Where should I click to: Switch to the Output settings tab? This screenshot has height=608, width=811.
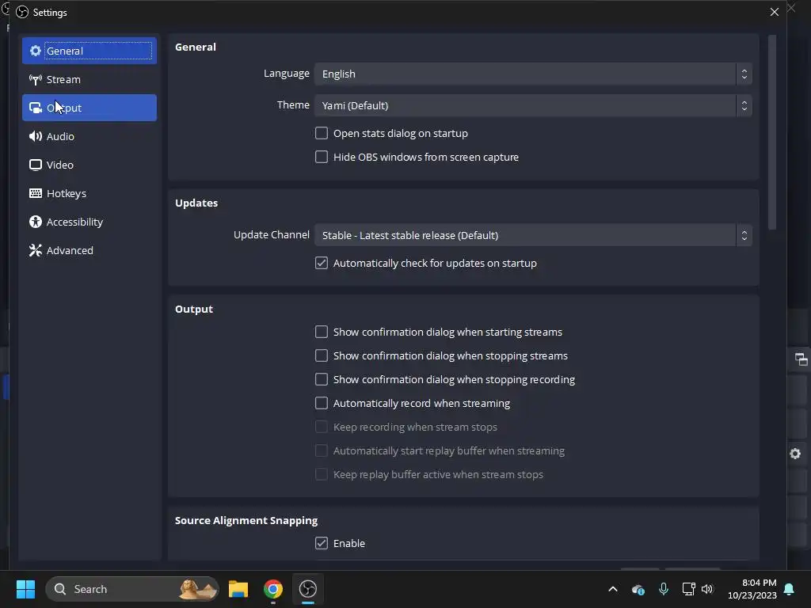[89, 108]
